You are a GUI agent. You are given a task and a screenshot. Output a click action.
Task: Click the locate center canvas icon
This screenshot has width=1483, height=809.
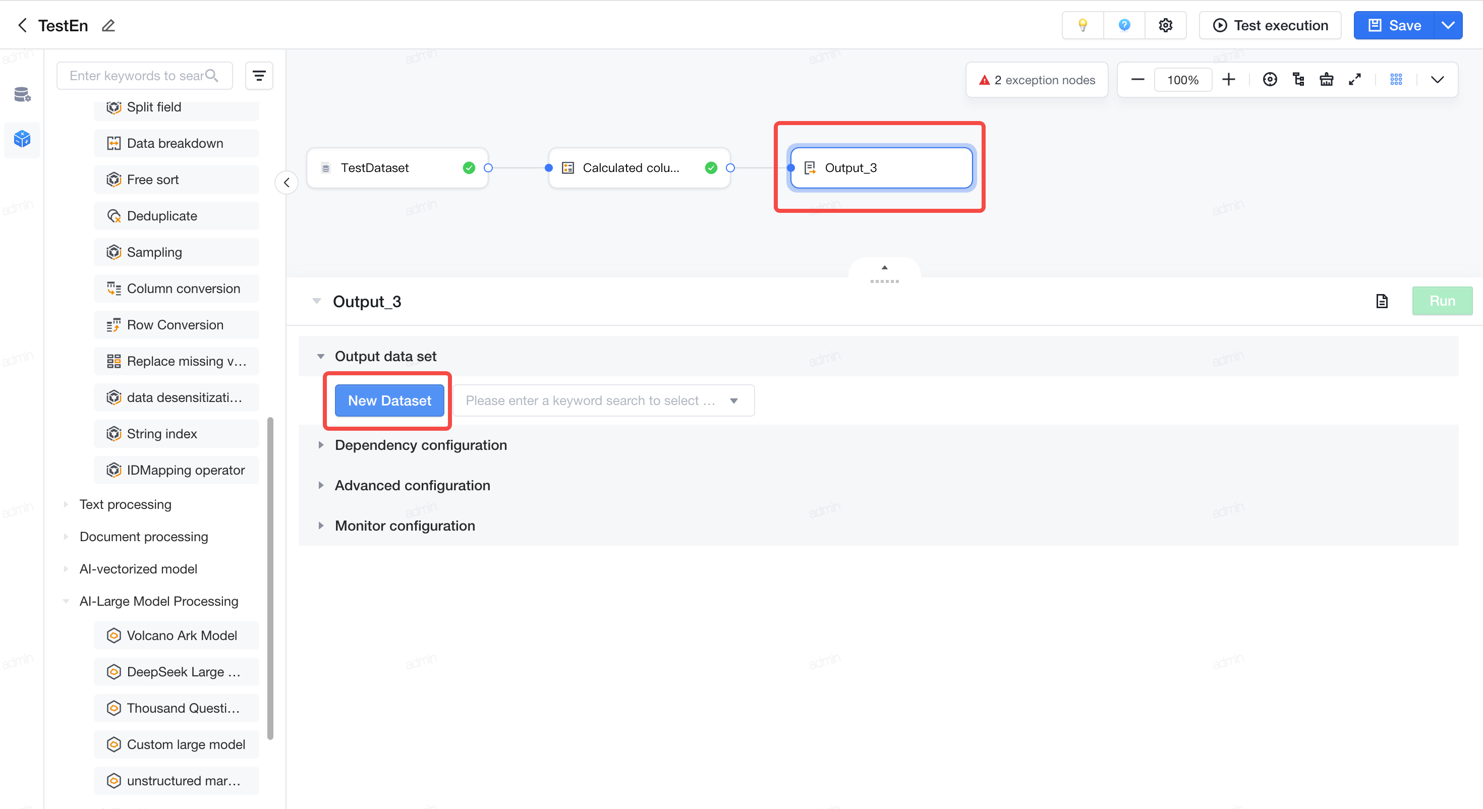point(1270,80)
